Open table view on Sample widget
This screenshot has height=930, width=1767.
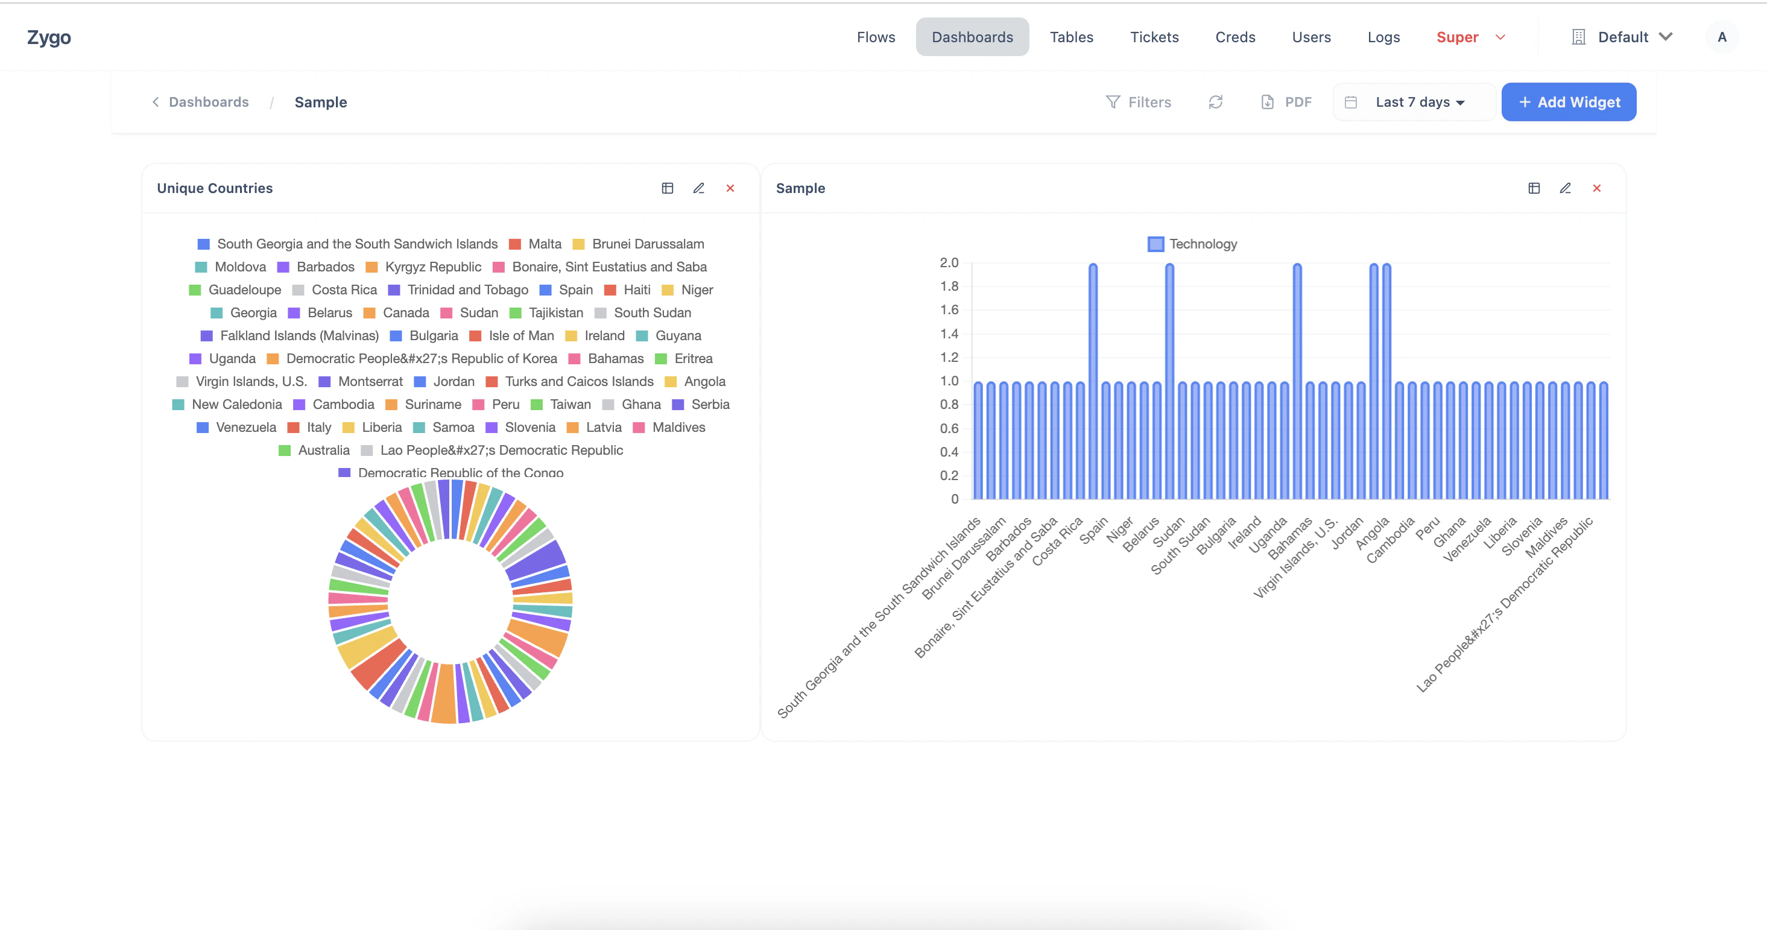(x=1534, y=188)
